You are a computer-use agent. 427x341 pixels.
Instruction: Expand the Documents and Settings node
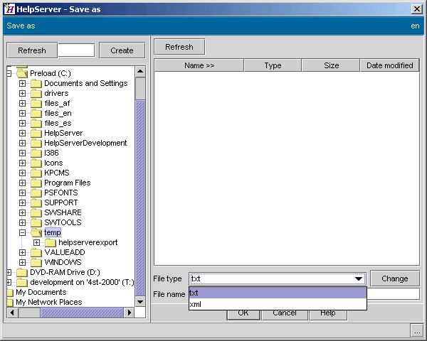pyautogui.click(x=22, y=84)
